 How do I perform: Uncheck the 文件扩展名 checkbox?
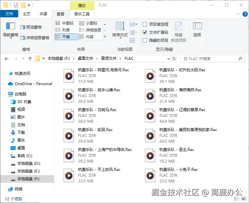(145, 32)
